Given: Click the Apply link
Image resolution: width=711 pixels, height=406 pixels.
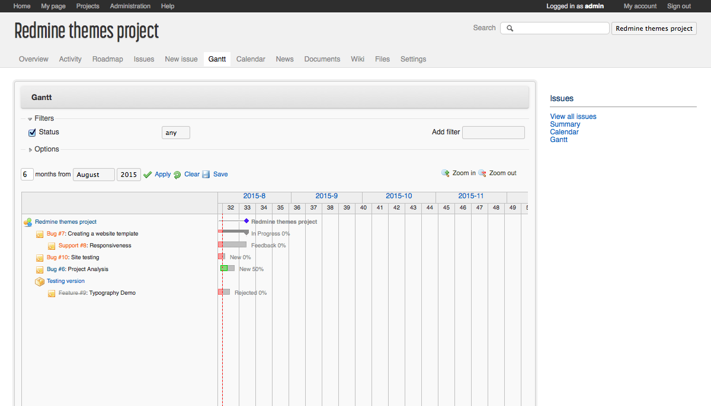Looking at the screenshot, I should [163, 175].
